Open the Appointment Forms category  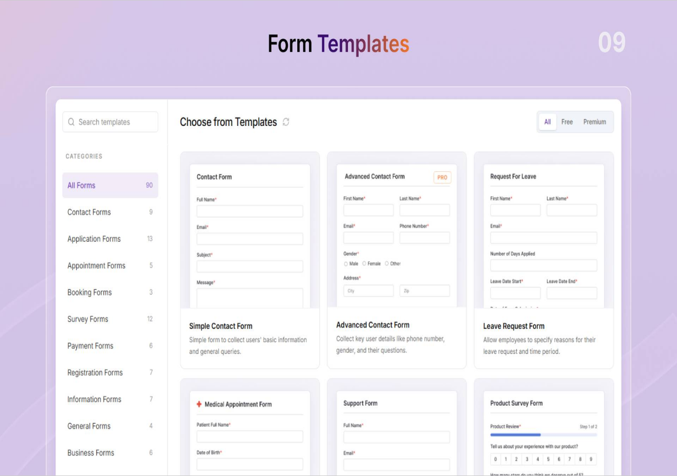pyautogui.click(x=110, y=266)
